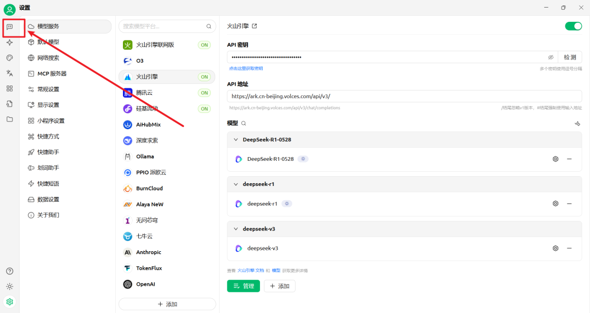Open the mini apps grid icon in sidebar
This screenshot has width=590, height=313.
pyautogui.click(x=10, y=89)
